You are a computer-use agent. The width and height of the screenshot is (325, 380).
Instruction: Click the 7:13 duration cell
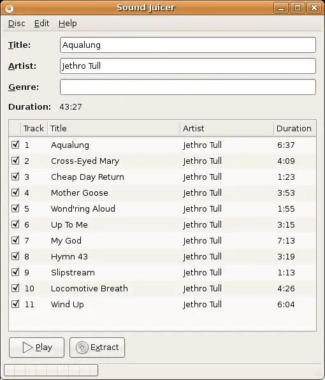pyautogui.click(x=286, y=240)
